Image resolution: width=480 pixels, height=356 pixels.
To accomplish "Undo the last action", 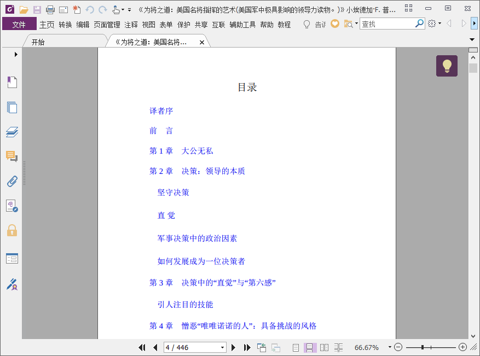I will pyautogui.click(x=90, y=10).
